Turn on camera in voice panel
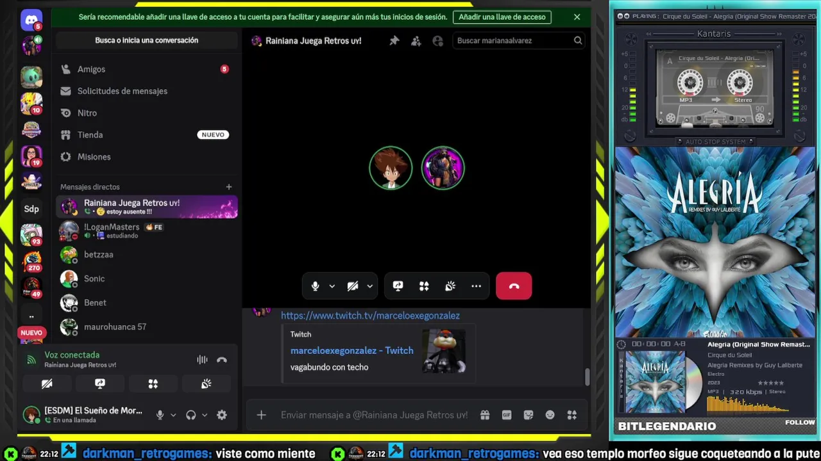Viewport: 821px width, 461px height. 47,384
